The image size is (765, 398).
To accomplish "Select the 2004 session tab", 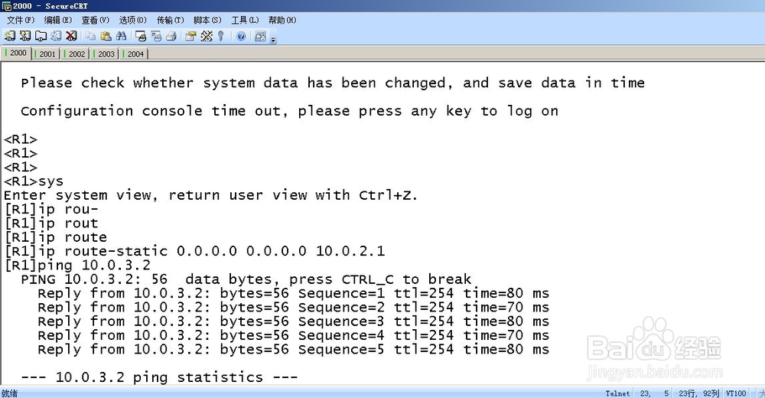I will point(134,54).
